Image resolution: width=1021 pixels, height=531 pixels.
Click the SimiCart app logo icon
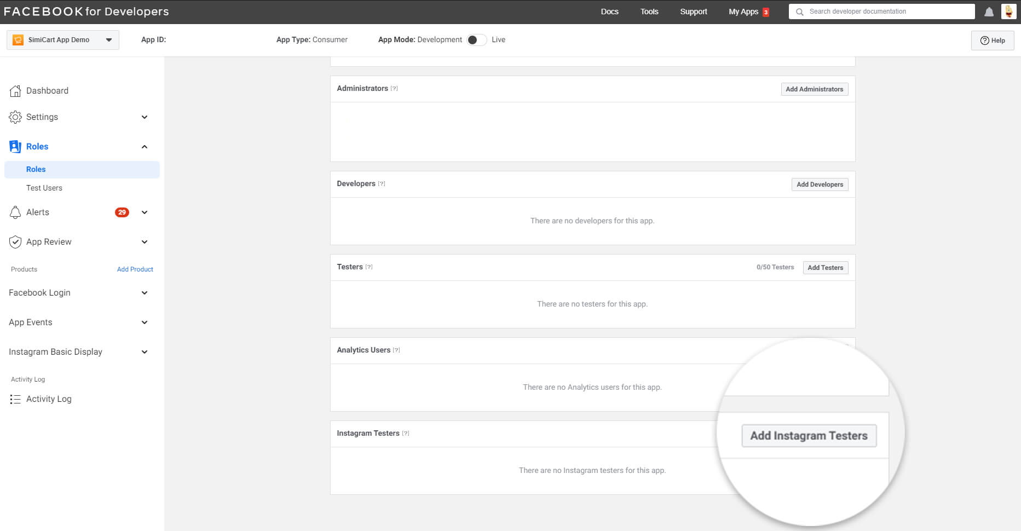click(x=18, y=40)
